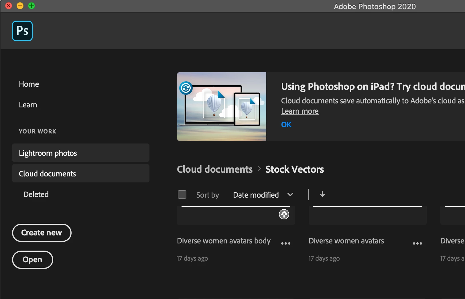Click the cloud sync icon on banner image
The height and width of the screenshot is (299, 465).
[x=186, y=88]
